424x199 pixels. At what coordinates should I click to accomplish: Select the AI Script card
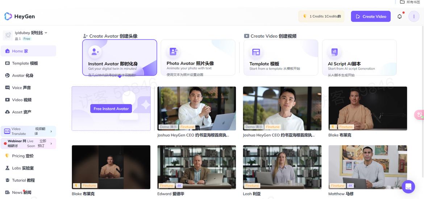point(359,58)
